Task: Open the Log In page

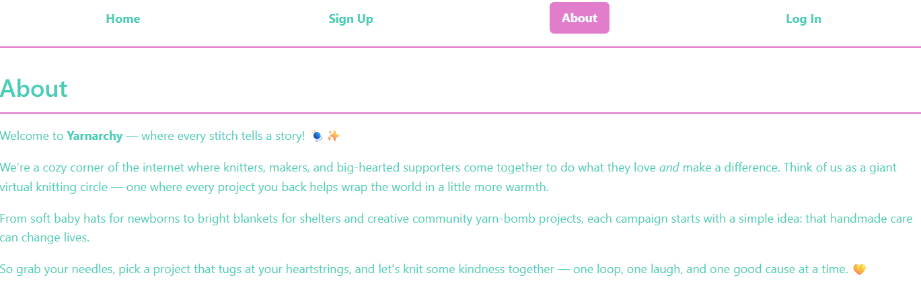Action: (x=803, y=19)
